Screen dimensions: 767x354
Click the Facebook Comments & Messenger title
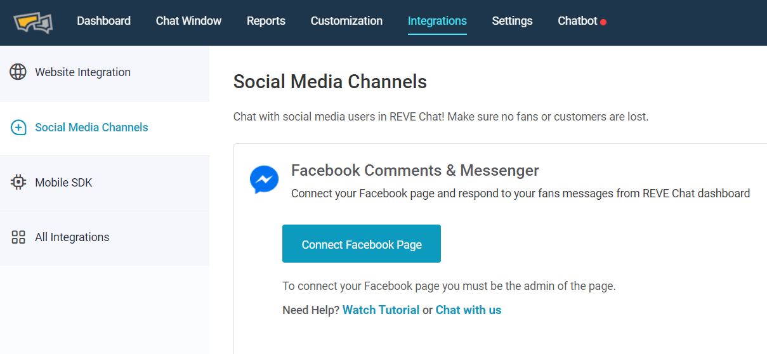415,171
